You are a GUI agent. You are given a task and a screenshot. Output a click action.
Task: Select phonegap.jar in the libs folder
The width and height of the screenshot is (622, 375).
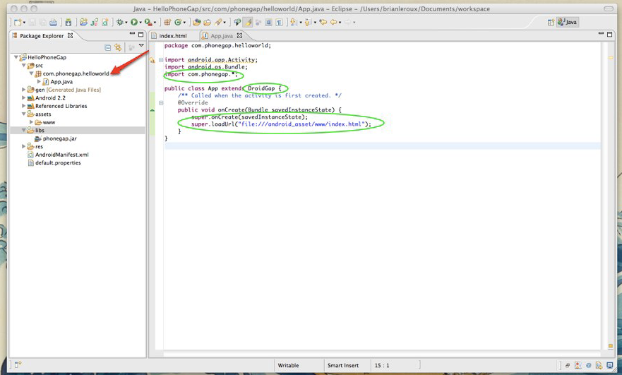(59, 138)
